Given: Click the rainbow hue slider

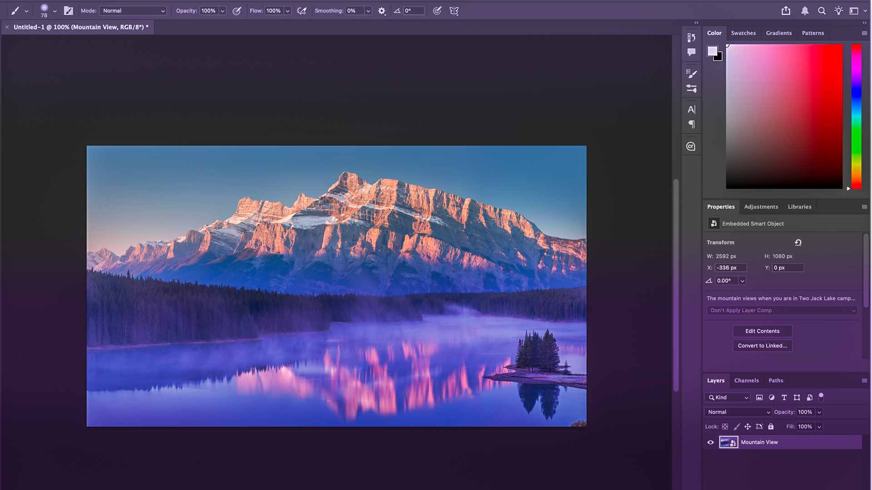Looking at the screenshot, I should tap(856, 117).
